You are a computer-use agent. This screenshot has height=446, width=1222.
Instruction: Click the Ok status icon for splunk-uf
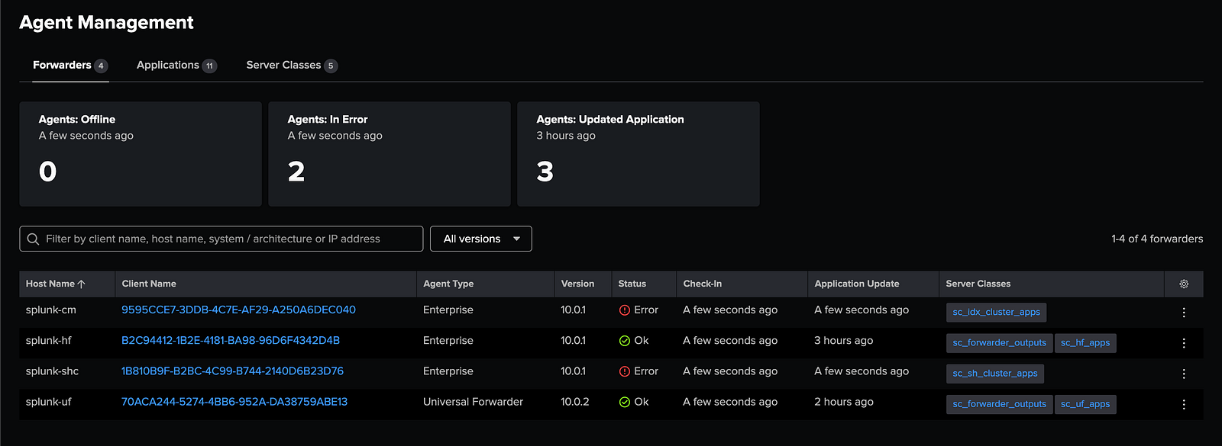point(625,402)
